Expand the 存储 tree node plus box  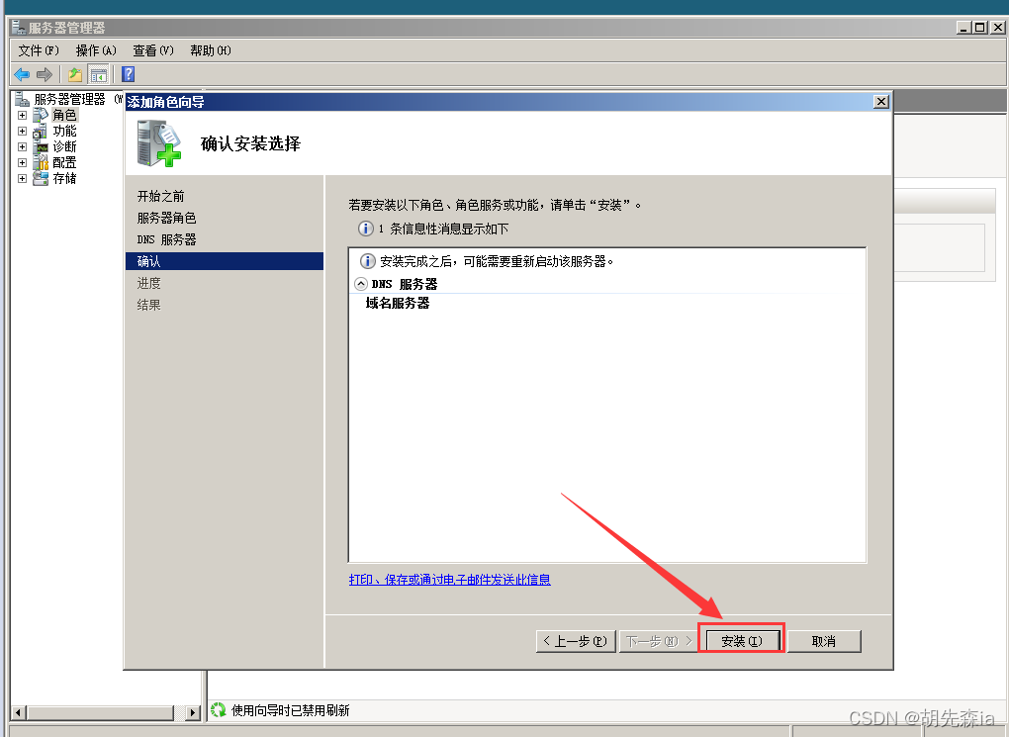pos(22,178)
